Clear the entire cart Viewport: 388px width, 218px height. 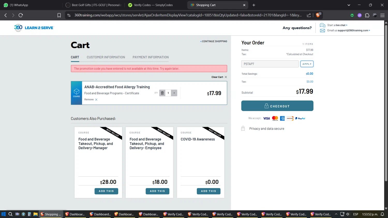click(219, 77)
